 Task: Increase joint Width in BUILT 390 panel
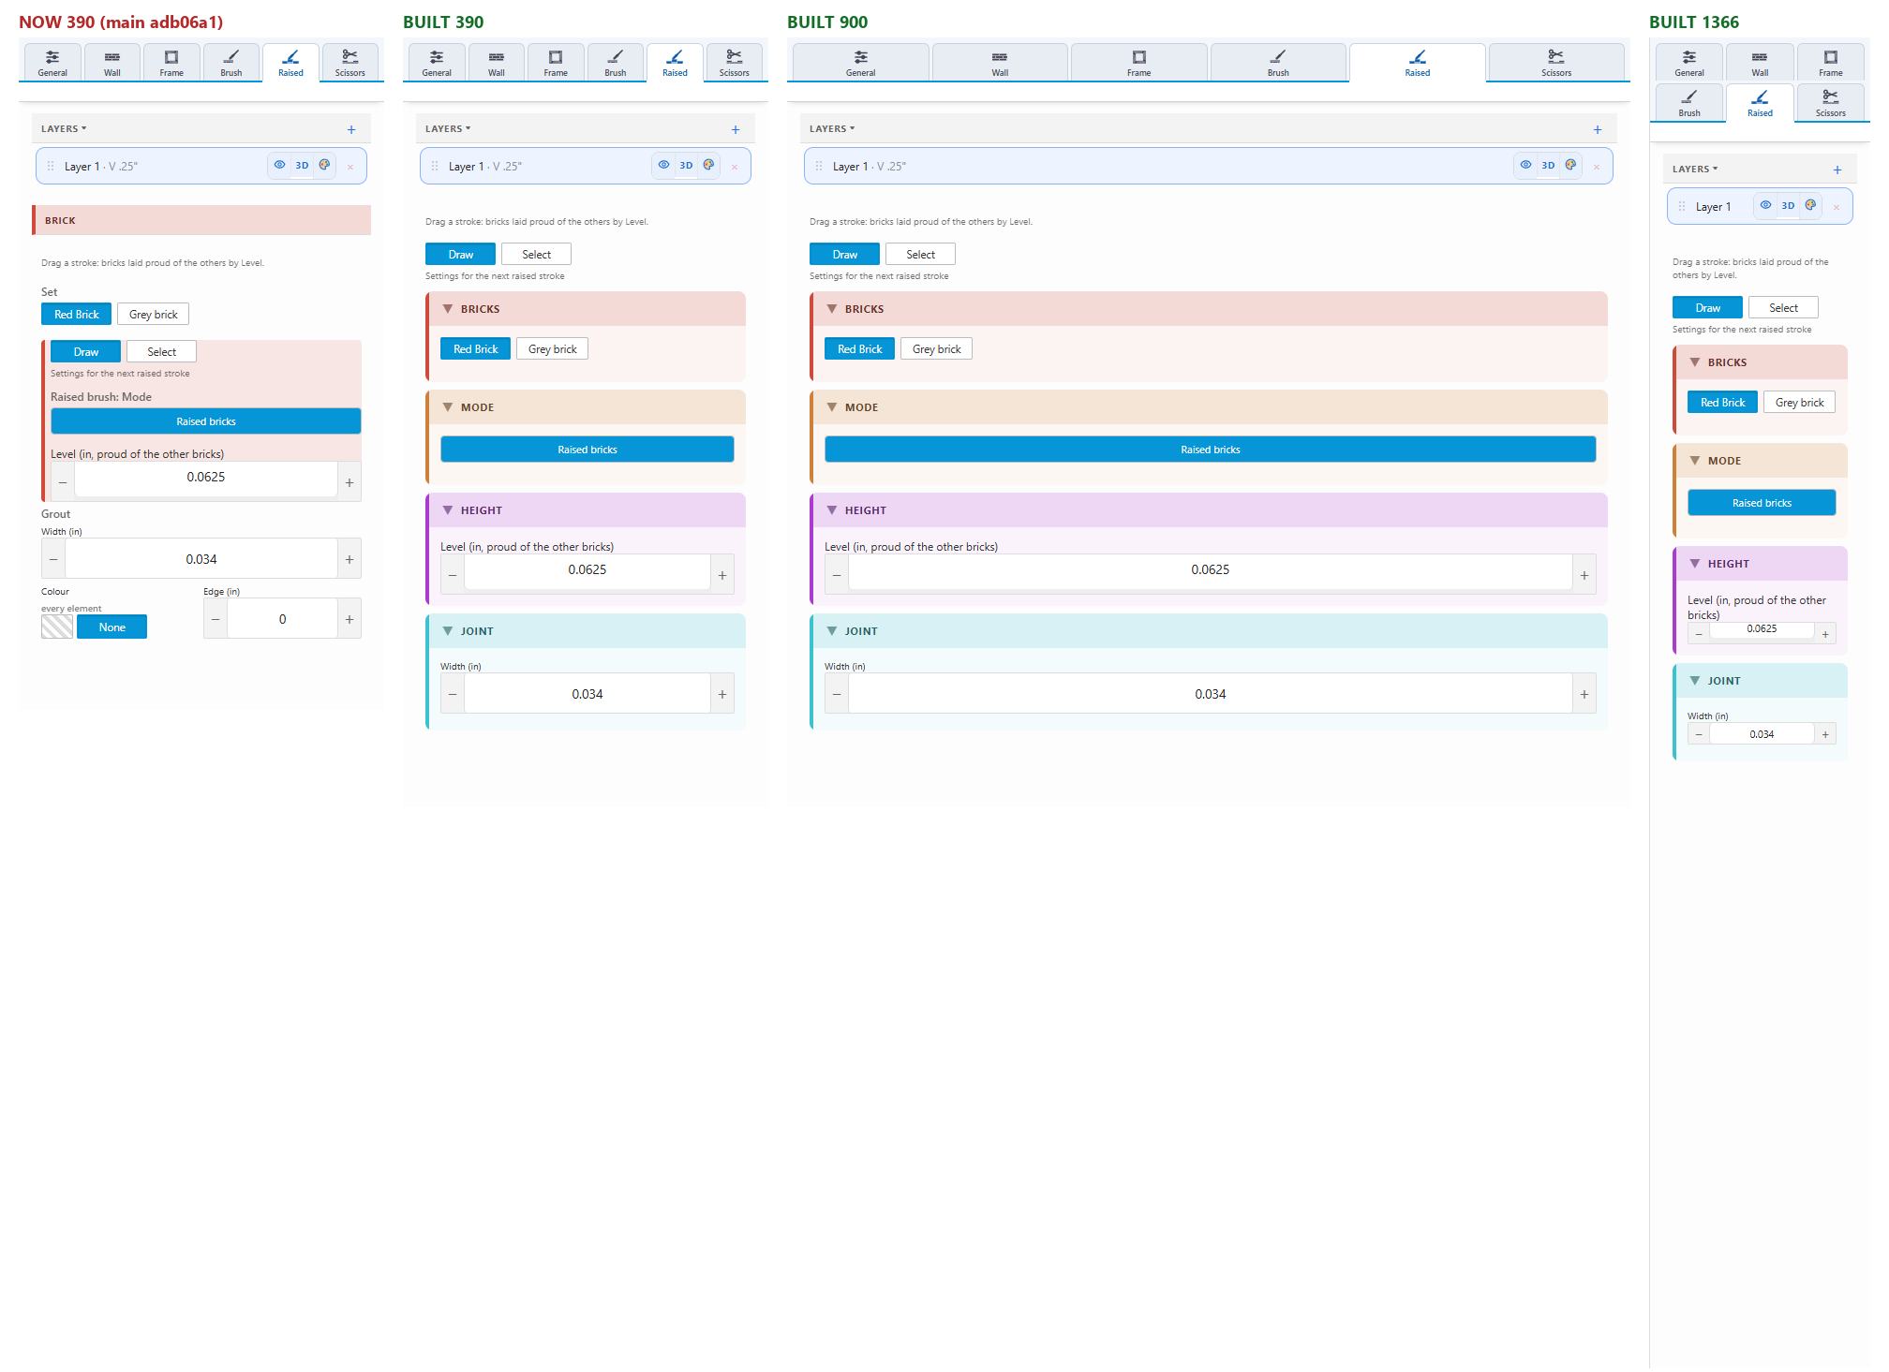point(721,694)
